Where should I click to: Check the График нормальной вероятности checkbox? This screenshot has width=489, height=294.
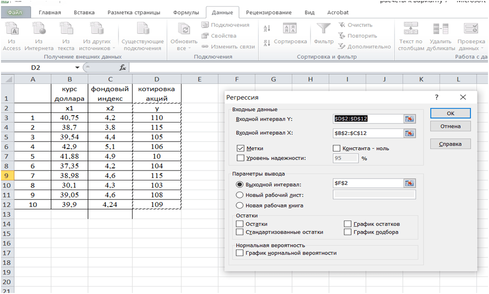coord(239,253)
